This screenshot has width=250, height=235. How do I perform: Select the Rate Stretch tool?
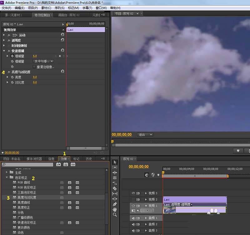(115, 183)
